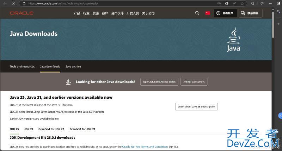This screenshot has height=151, width=282.
Task: Click the Edge logo icon in the address bar
Action: point(227,4)
